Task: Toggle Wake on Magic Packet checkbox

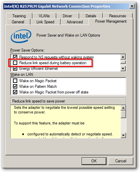Action: 15,81
